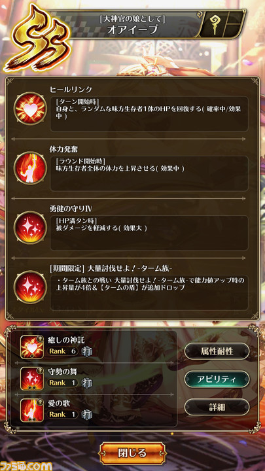Tap the ヒールリンク heart ability icon

(x=29, y=109)
